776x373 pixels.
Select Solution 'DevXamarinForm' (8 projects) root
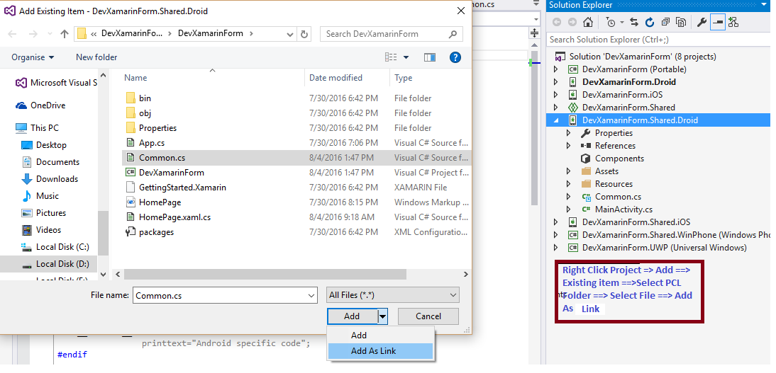point(643,57)
